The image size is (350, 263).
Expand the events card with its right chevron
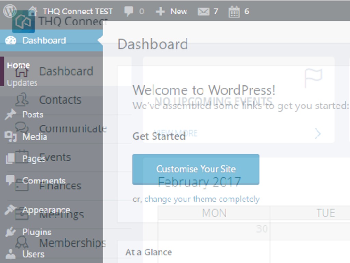[x=318, y=134]
